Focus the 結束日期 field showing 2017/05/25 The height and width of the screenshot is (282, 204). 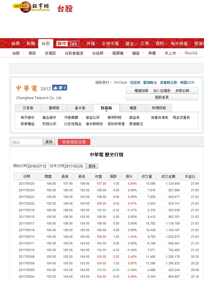[75, 166]
